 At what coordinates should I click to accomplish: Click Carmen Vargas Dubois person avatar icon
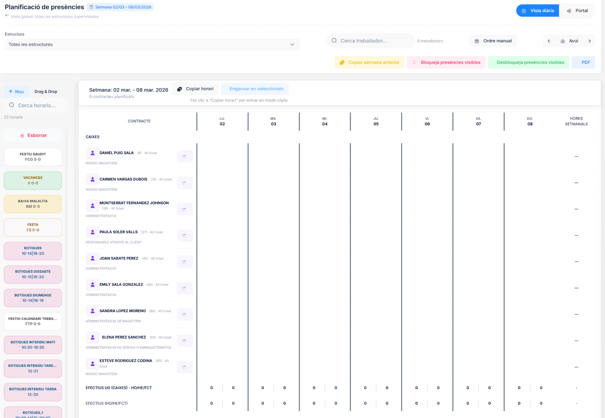(92, 179)
